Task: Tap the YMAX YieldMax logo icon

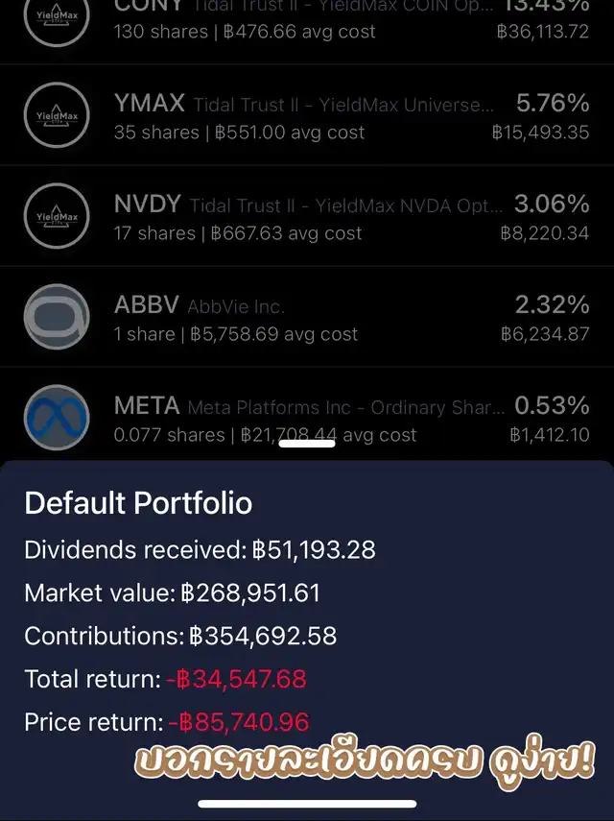Action: click(x=56, y=115)
